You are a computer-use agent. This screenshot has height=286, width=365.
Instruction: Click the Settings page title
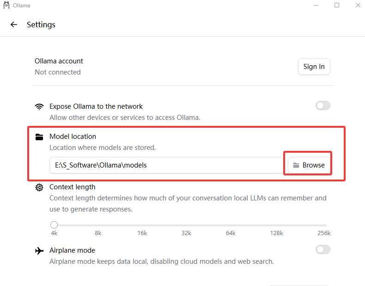(41, 25)
